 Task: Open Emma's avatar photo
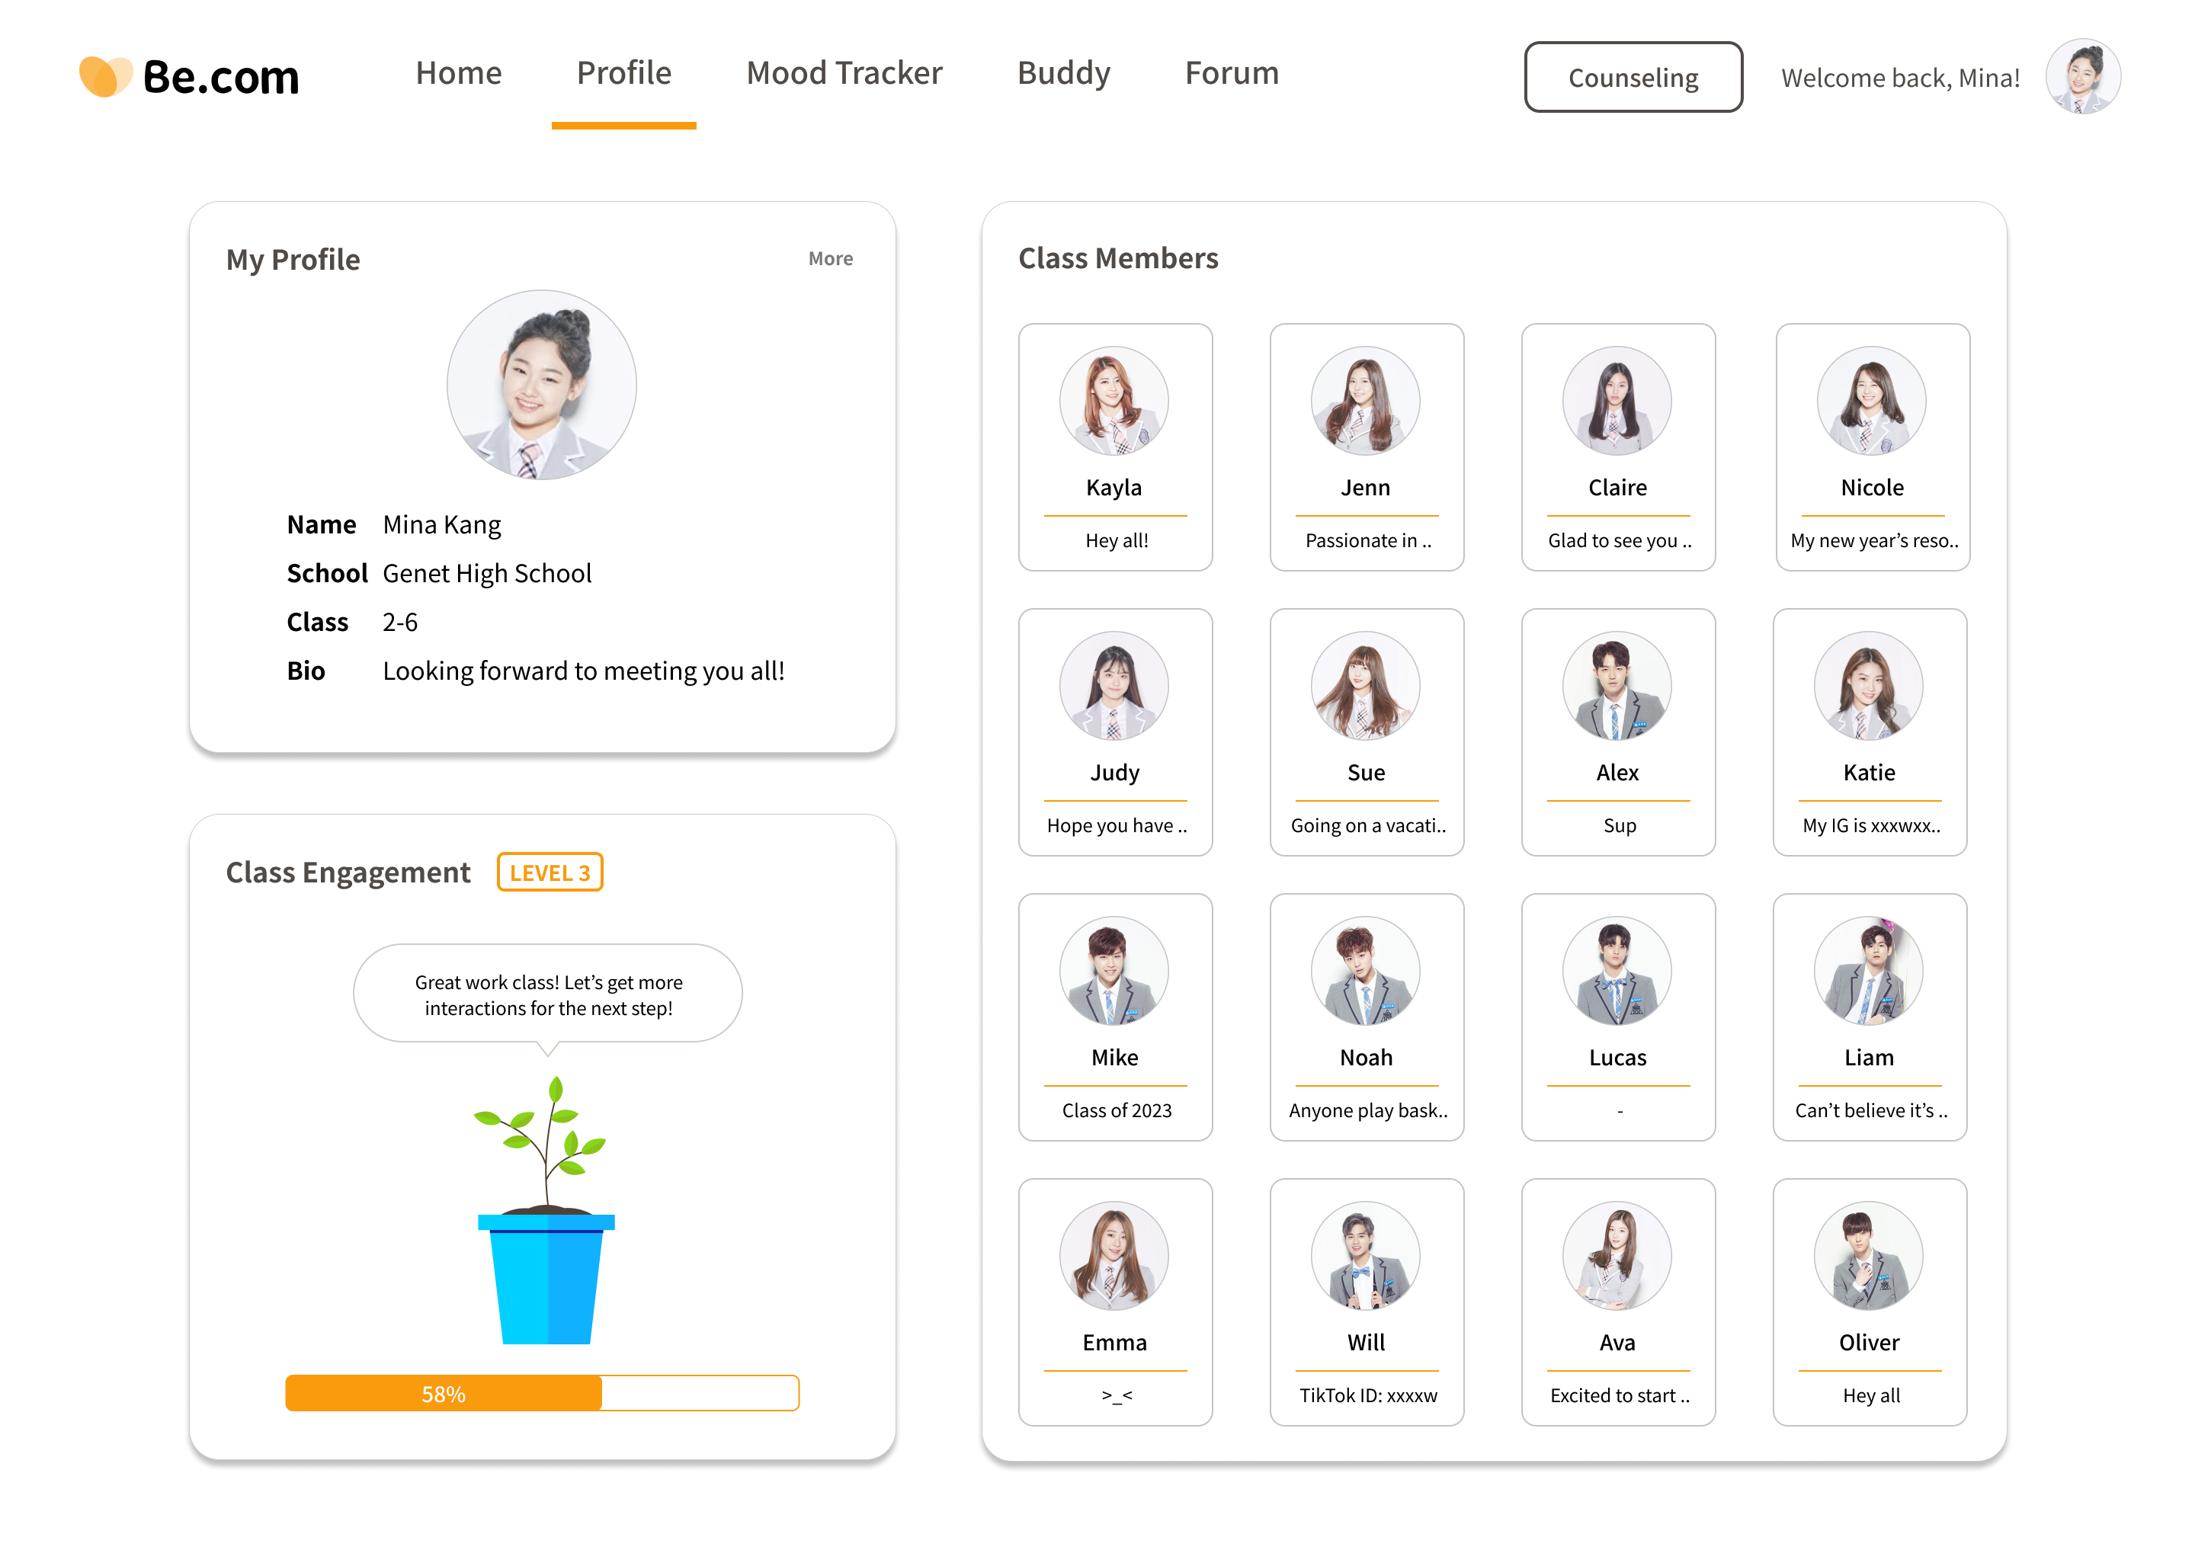pyautogui.click(x=1114, y=1255)
